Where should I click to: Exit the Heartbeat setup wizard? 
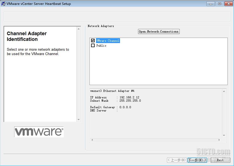[x=220, y=160]
